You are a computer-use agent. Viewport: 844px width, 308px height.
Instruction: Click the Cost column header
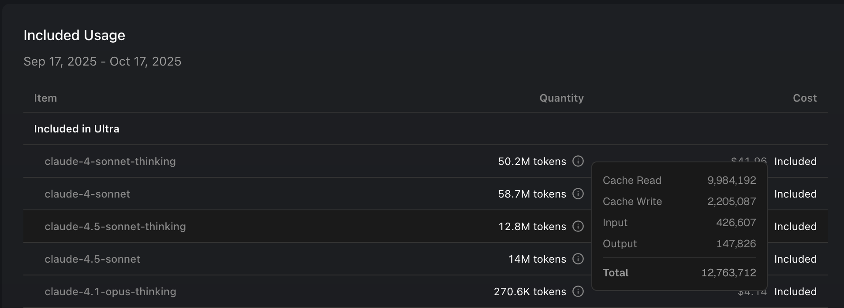[x=804, y=98]
